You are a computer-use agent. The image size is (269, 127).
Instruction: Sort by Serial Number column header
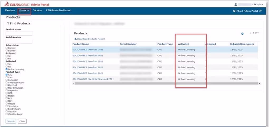click(128, 44)
